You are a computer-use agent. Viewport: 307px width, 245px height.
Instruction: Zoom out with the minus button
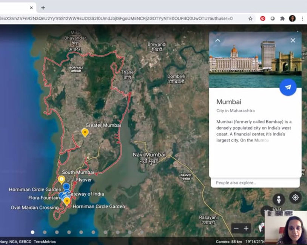tap(236, 228)
